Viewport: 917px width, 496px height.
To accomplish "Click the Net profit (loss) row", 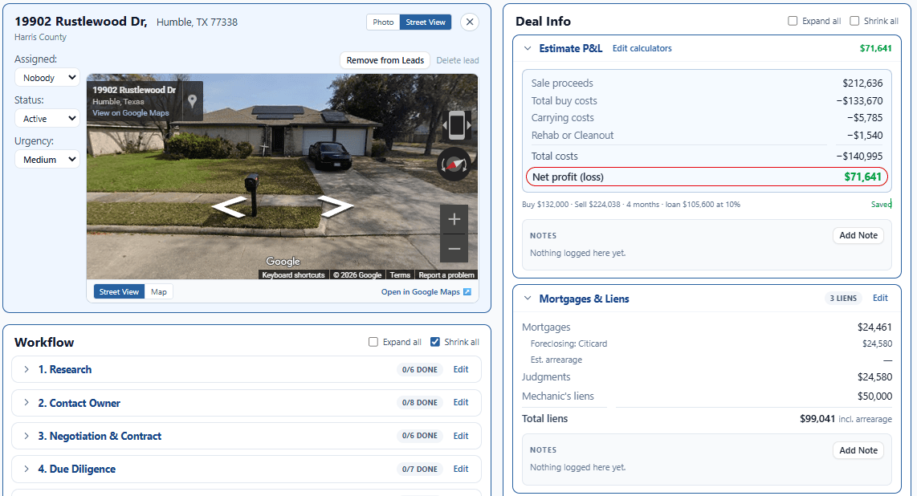I will click(707, 177).
